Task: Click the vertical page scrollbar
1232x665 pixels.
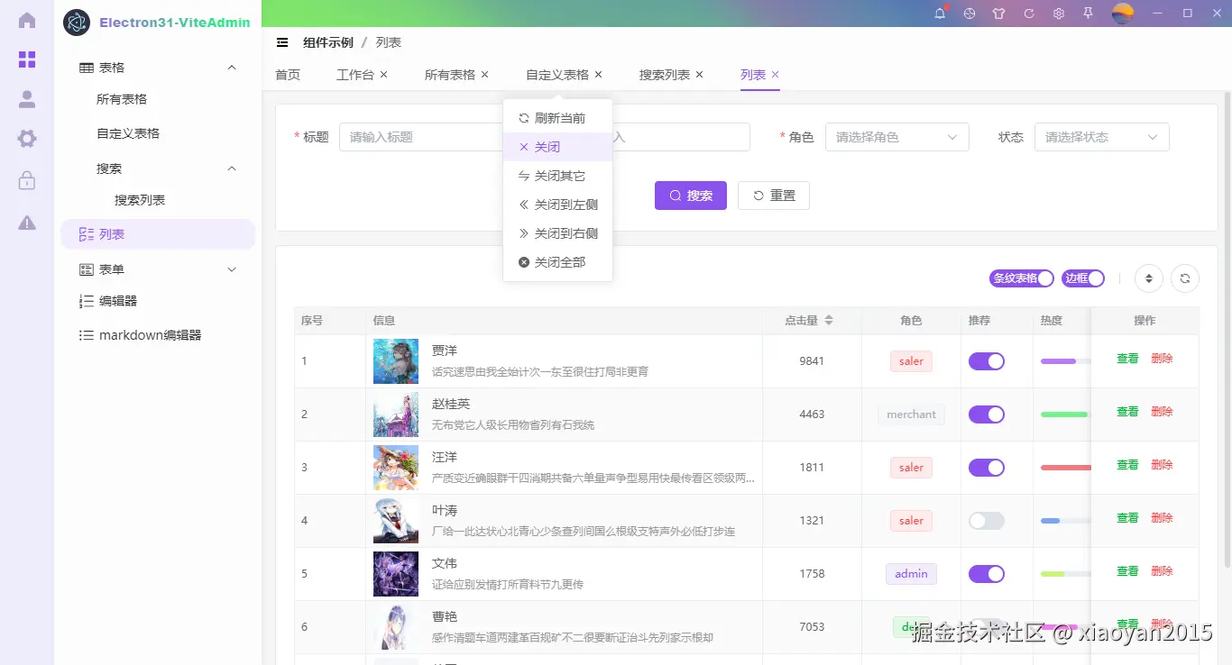Action: (1227, 329)
